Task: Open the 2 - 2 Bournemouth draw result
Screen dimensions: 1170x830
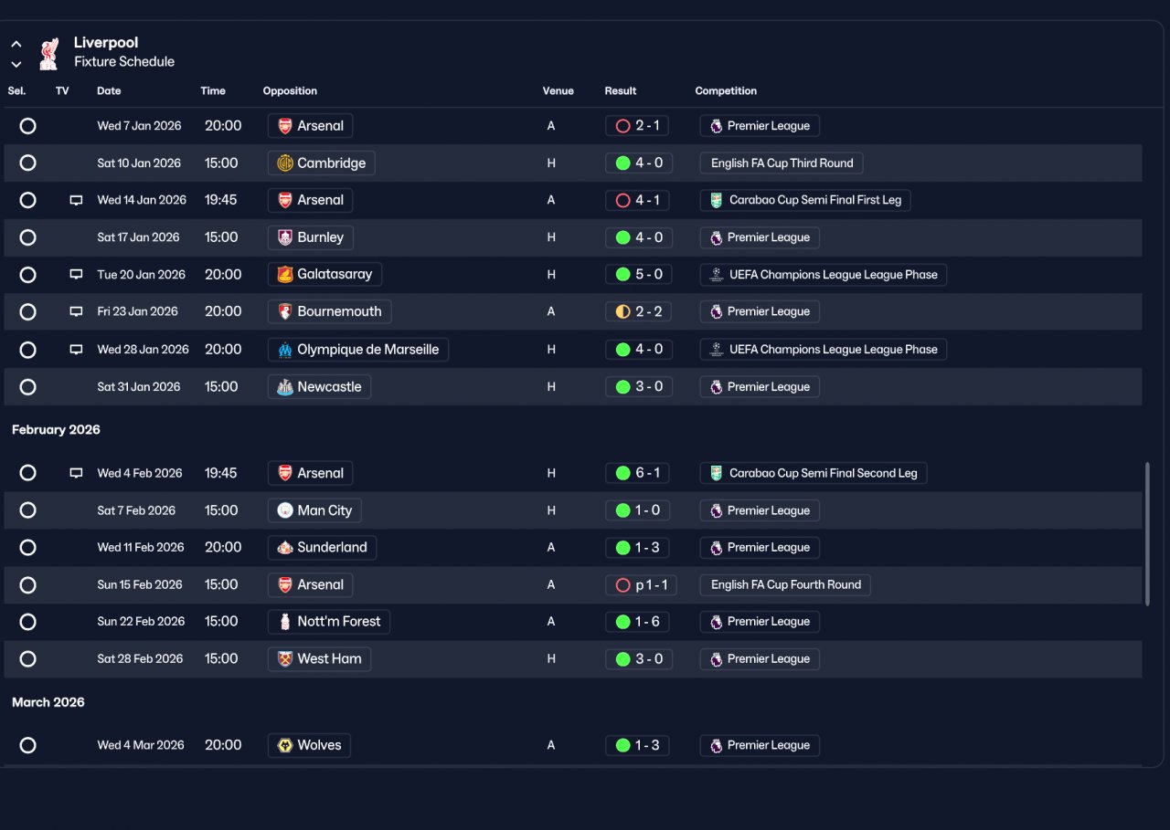Action: point(638,311)
